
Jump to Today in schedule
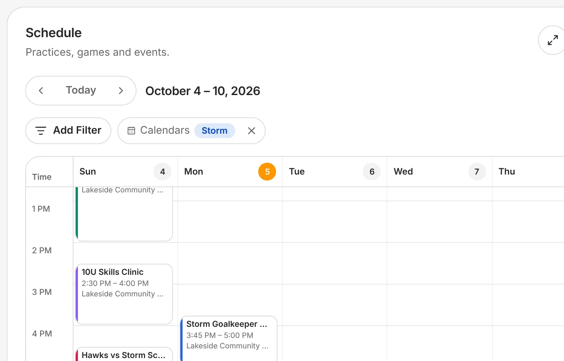[81, 90]
